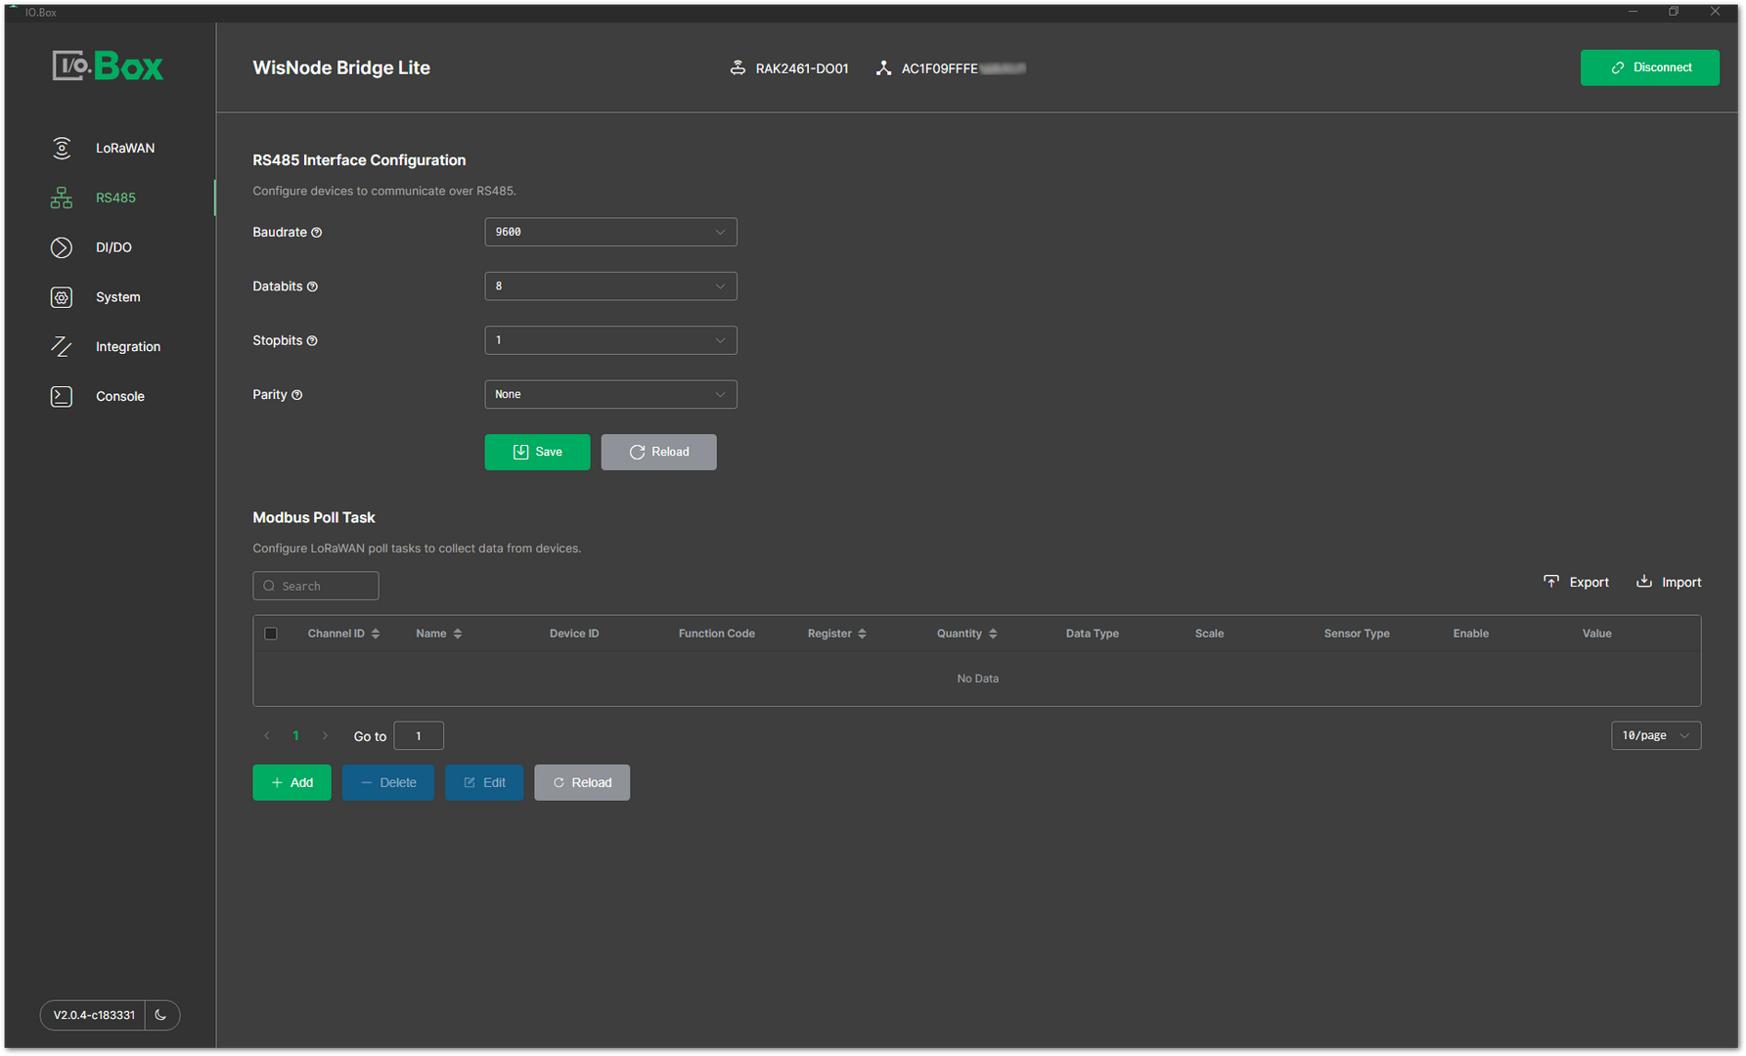Reload the Modbus poll task table
The image size is (1746, 1056).
[582, 782]
